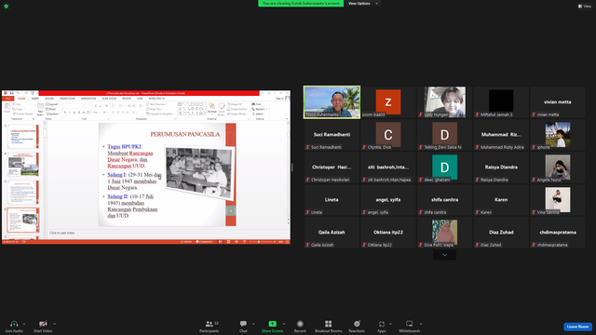
Task: Expand the arrow next to Chat
Action: point(253,324)
